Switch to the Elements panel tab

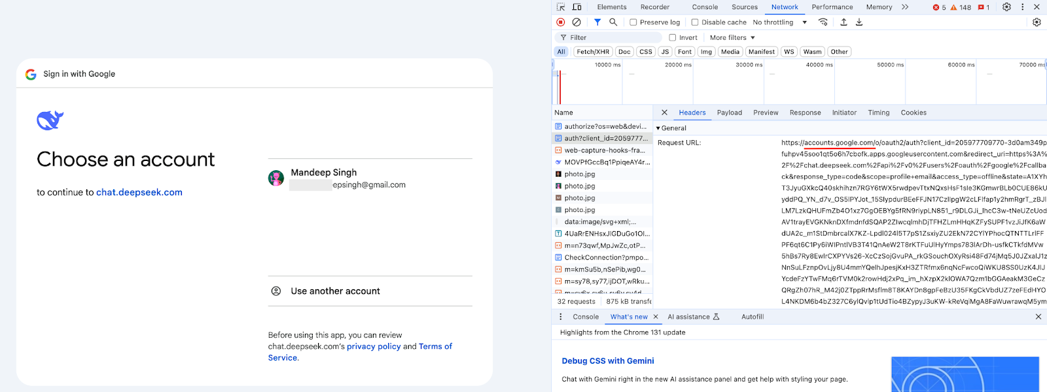612,7
